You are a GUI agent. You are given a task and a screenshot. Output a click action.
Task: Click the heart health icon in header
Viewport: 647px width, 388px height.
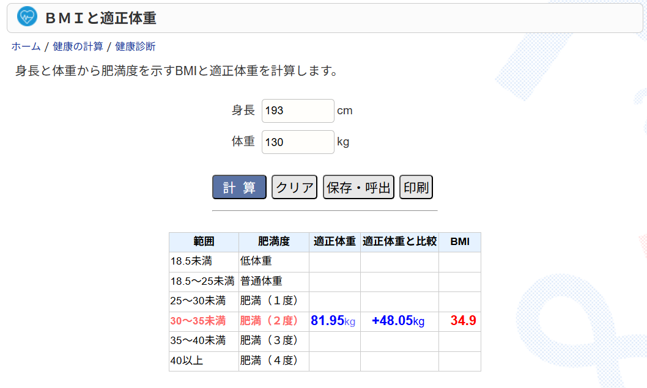point(27,17)
